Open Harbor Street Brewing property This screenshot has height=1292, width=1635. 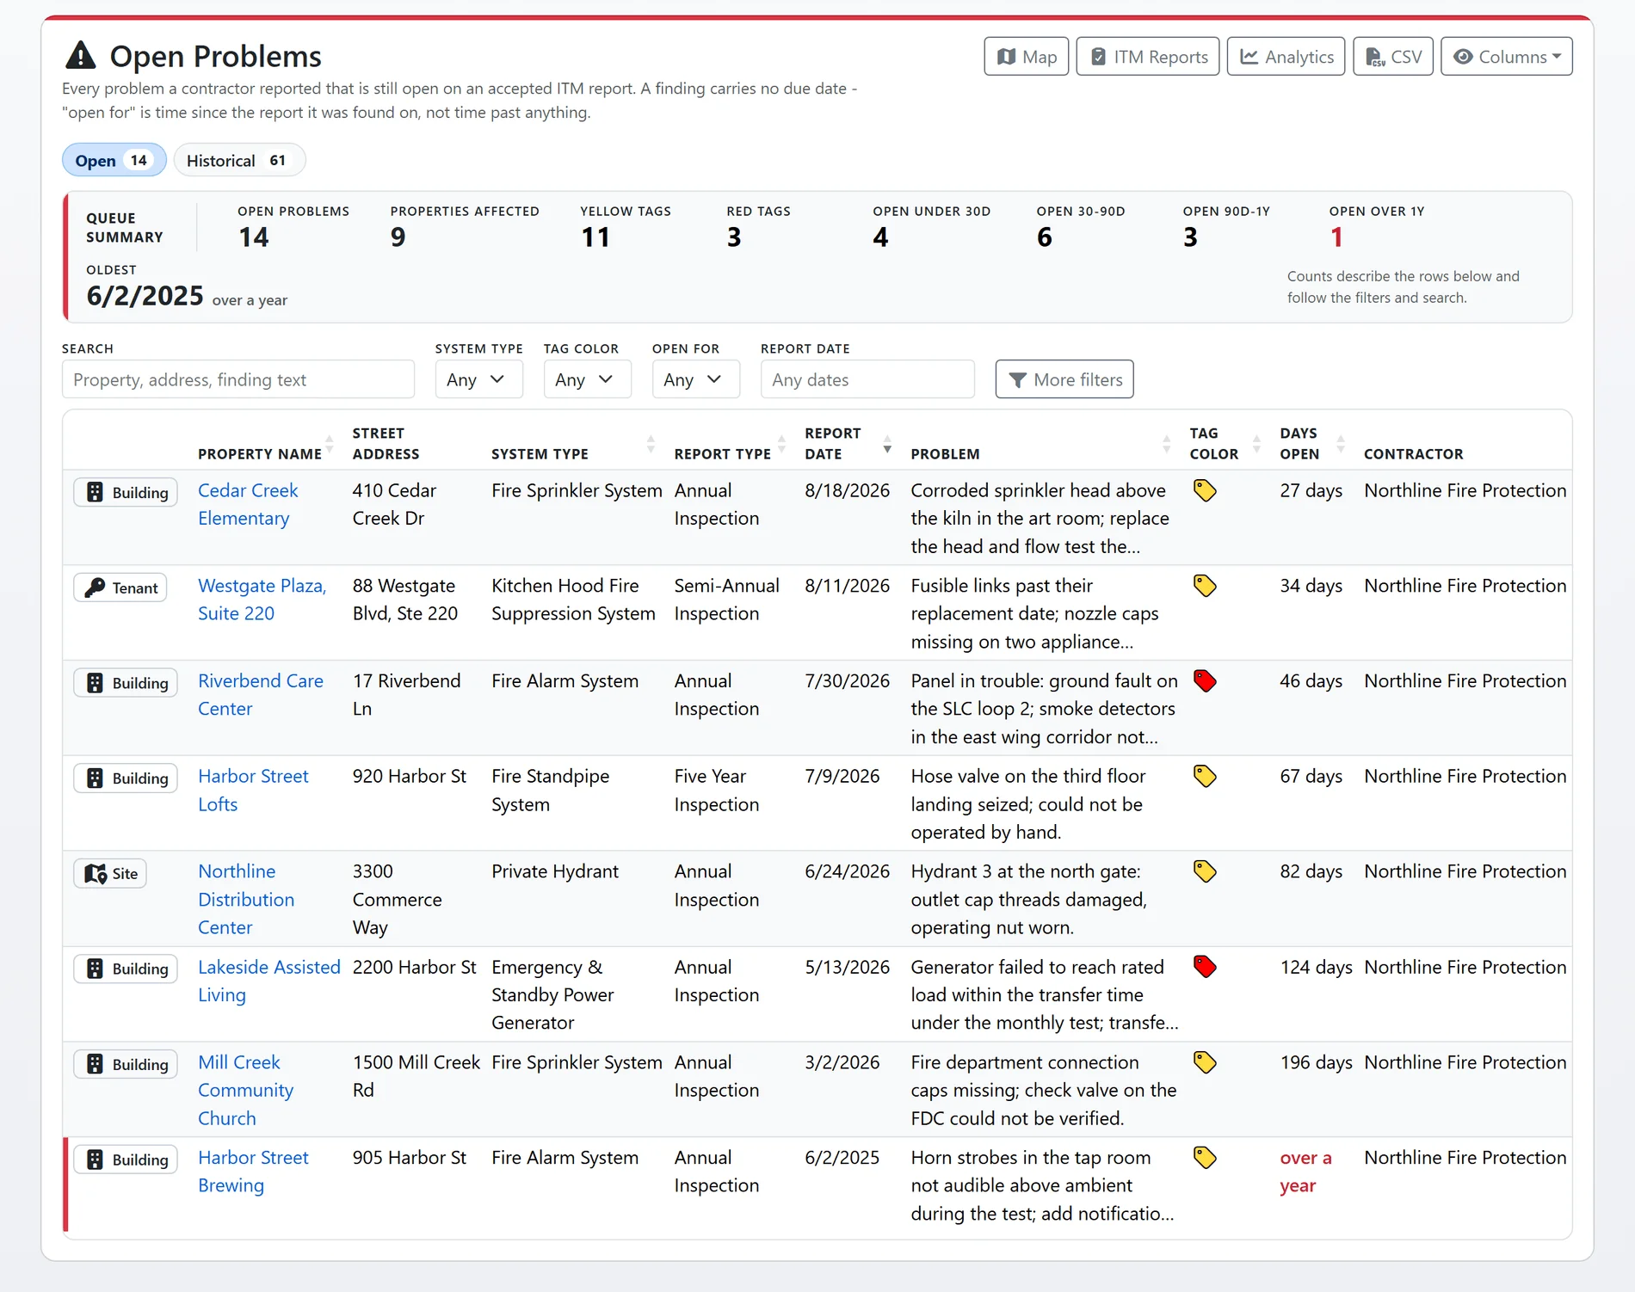point(253,1171)
